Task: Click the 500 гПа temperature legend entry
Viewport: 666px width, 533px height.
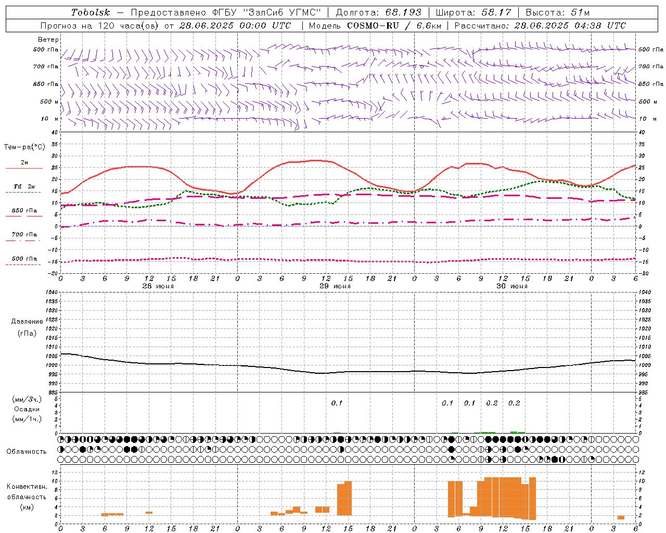Action: 24,259
